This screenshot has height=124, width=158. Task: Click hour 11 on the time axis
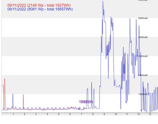(127, 114)
